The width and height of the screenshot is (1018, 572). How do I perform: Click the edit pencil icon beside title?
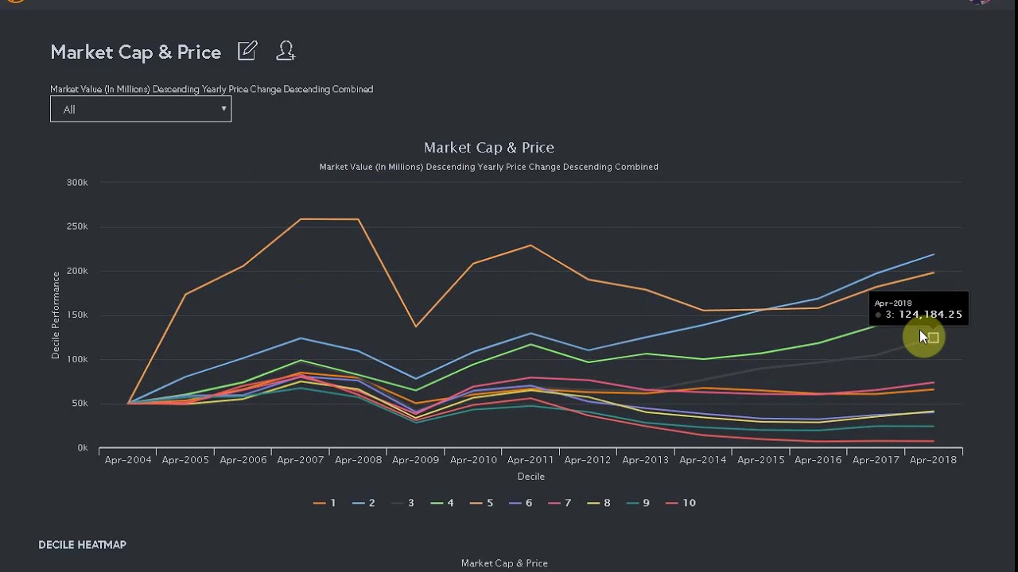(247, 51)
